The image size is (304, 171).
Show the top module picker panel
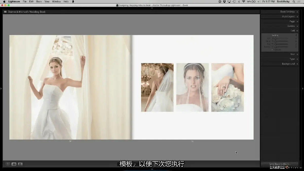pos(152,8)
